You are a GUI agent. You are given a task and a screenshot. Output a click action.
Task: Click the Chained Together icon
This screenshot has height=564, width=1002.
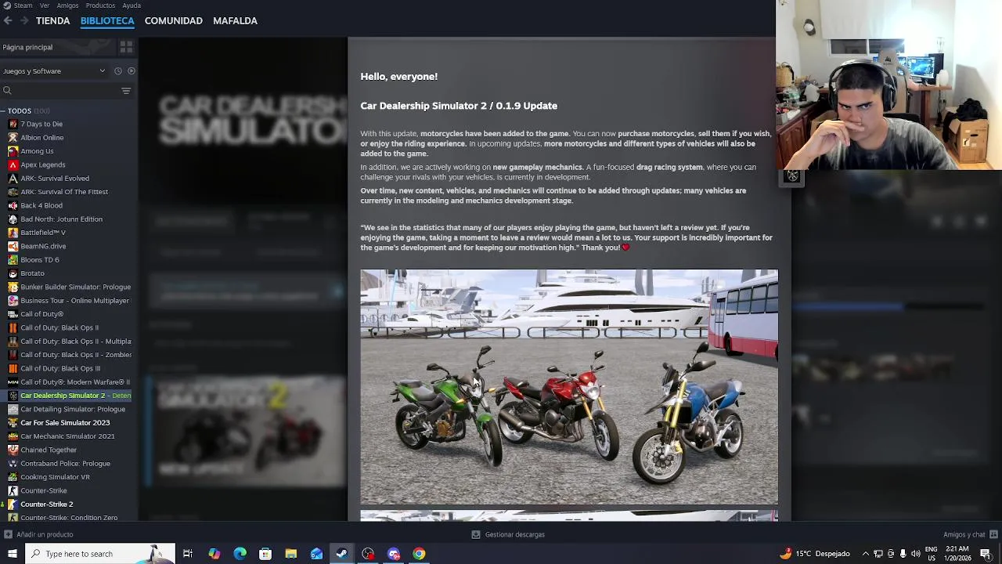(13, 450)
